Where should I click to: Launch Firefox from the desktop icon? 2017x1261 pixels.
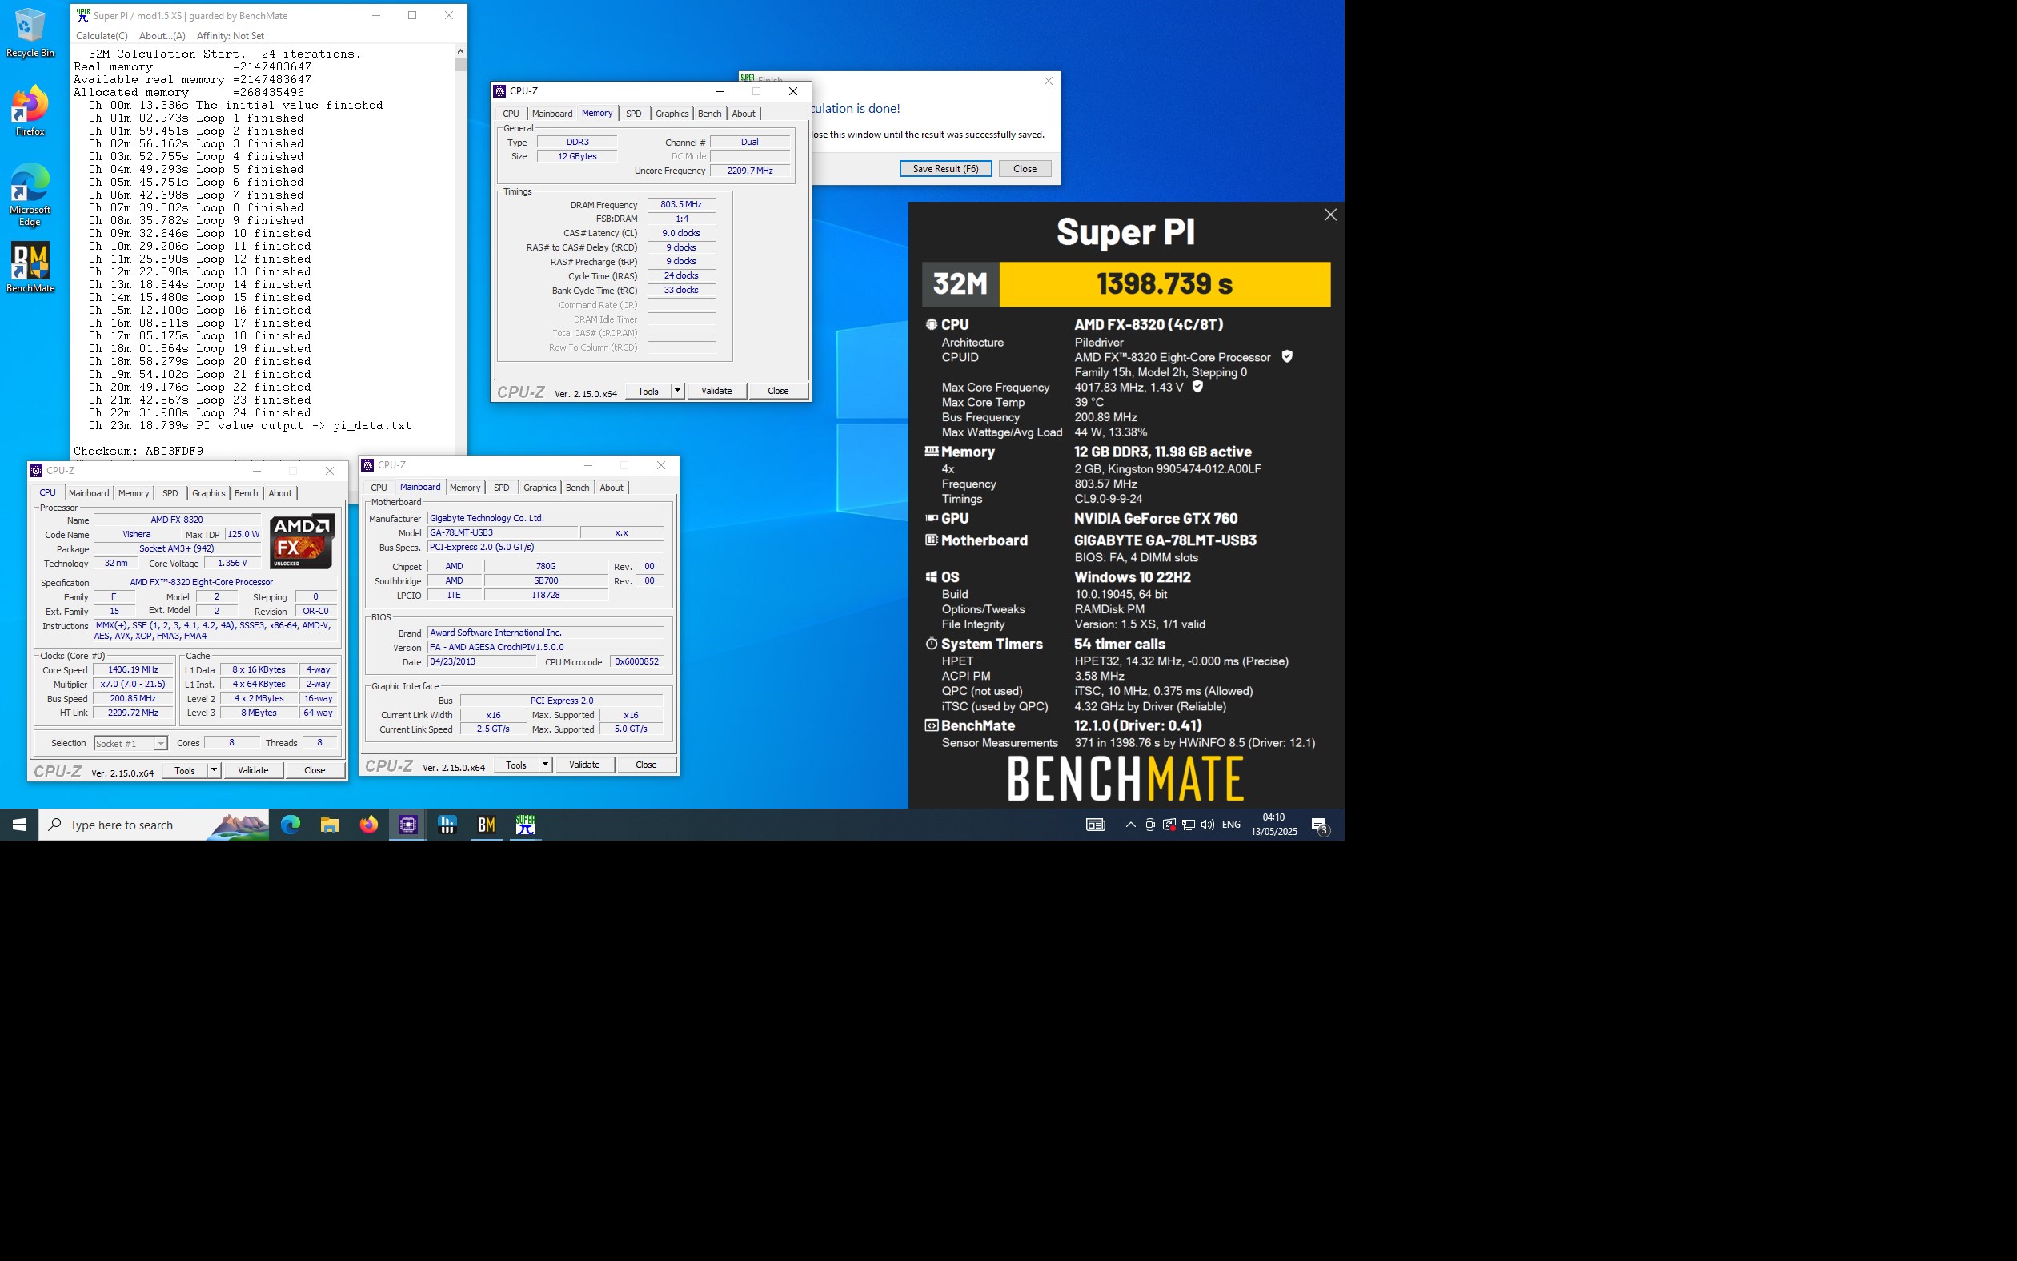click(30, 110)
